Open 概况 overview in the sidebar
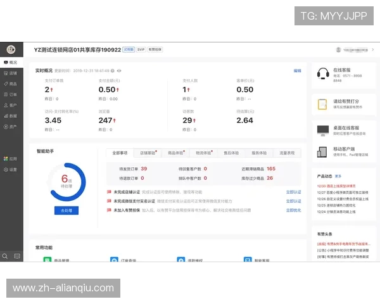Viewport: 380px width, 304px height. [x=11, y=62]
